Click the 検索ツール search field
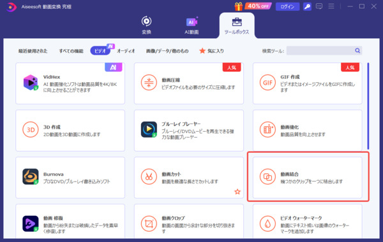Image resolution: width=383 pixels, height=242 pixels. tap(324, 51)
